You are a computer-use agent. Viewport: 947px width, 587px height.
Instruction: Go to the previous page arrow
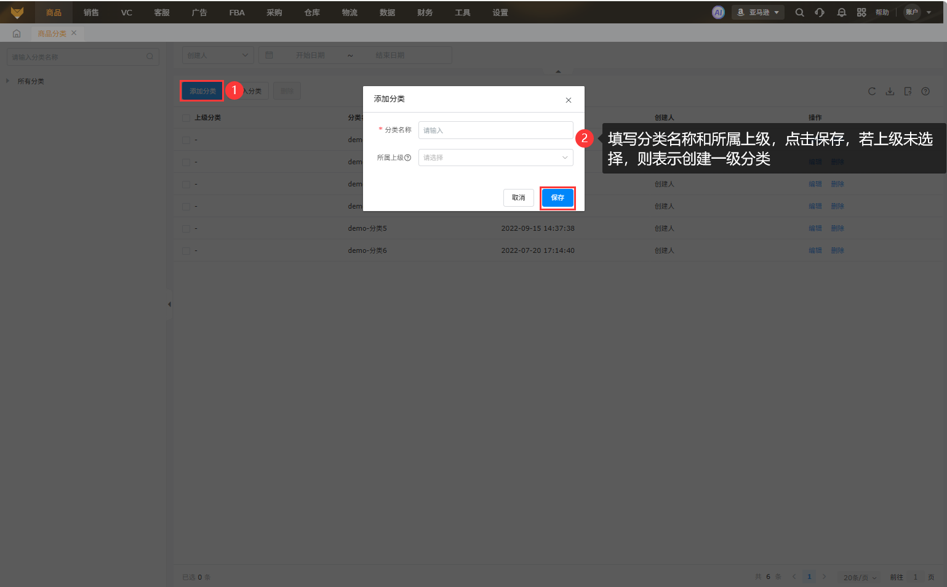click(x=794, y=577)
